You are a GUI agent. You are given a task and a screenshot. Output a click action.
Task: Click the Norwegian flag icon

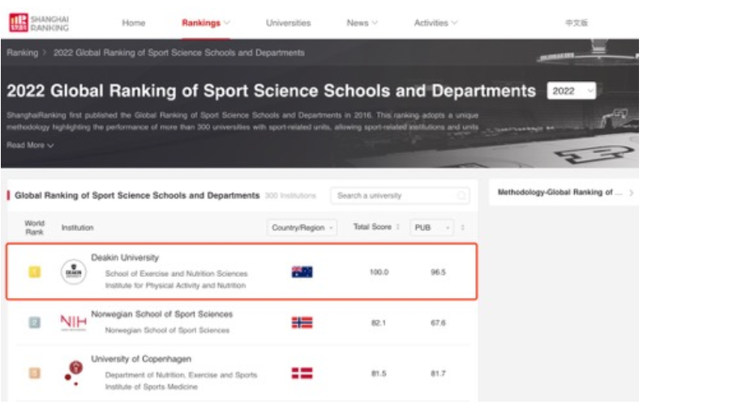click(302, 322)
